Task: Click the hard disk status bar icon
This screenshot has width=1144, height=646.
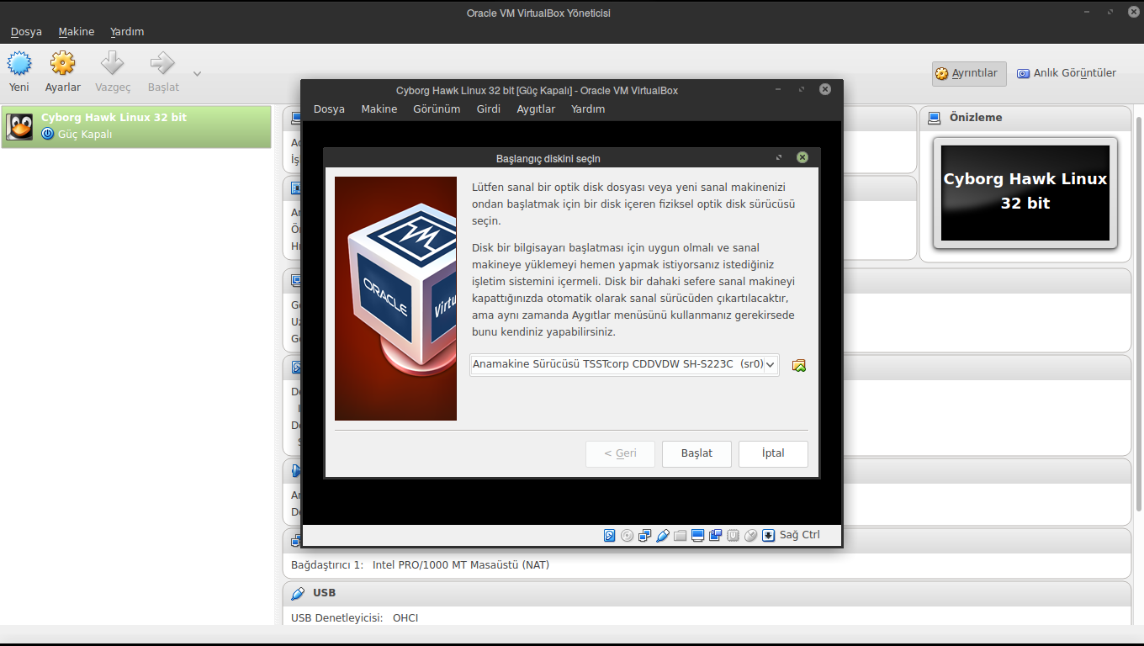Action: pyautogui.click(x=610, y=535)
